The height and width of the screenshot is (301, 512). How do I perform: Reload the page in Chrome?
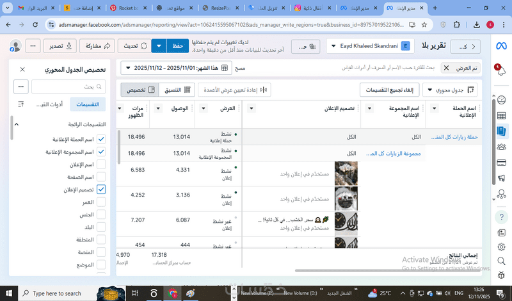[x=35, y=25]
